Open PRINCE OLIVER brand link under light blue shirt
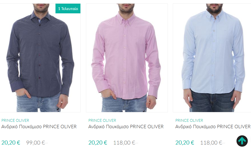251x151 pixels. (x=189, y=120)
